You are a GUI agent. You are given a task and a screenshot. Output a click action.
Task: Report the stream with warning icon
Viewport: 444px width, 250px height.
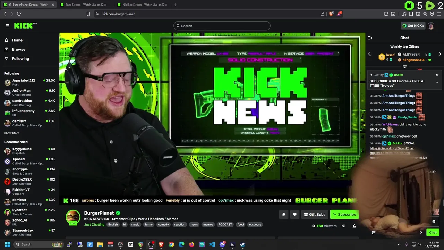[x=354, y=226]
